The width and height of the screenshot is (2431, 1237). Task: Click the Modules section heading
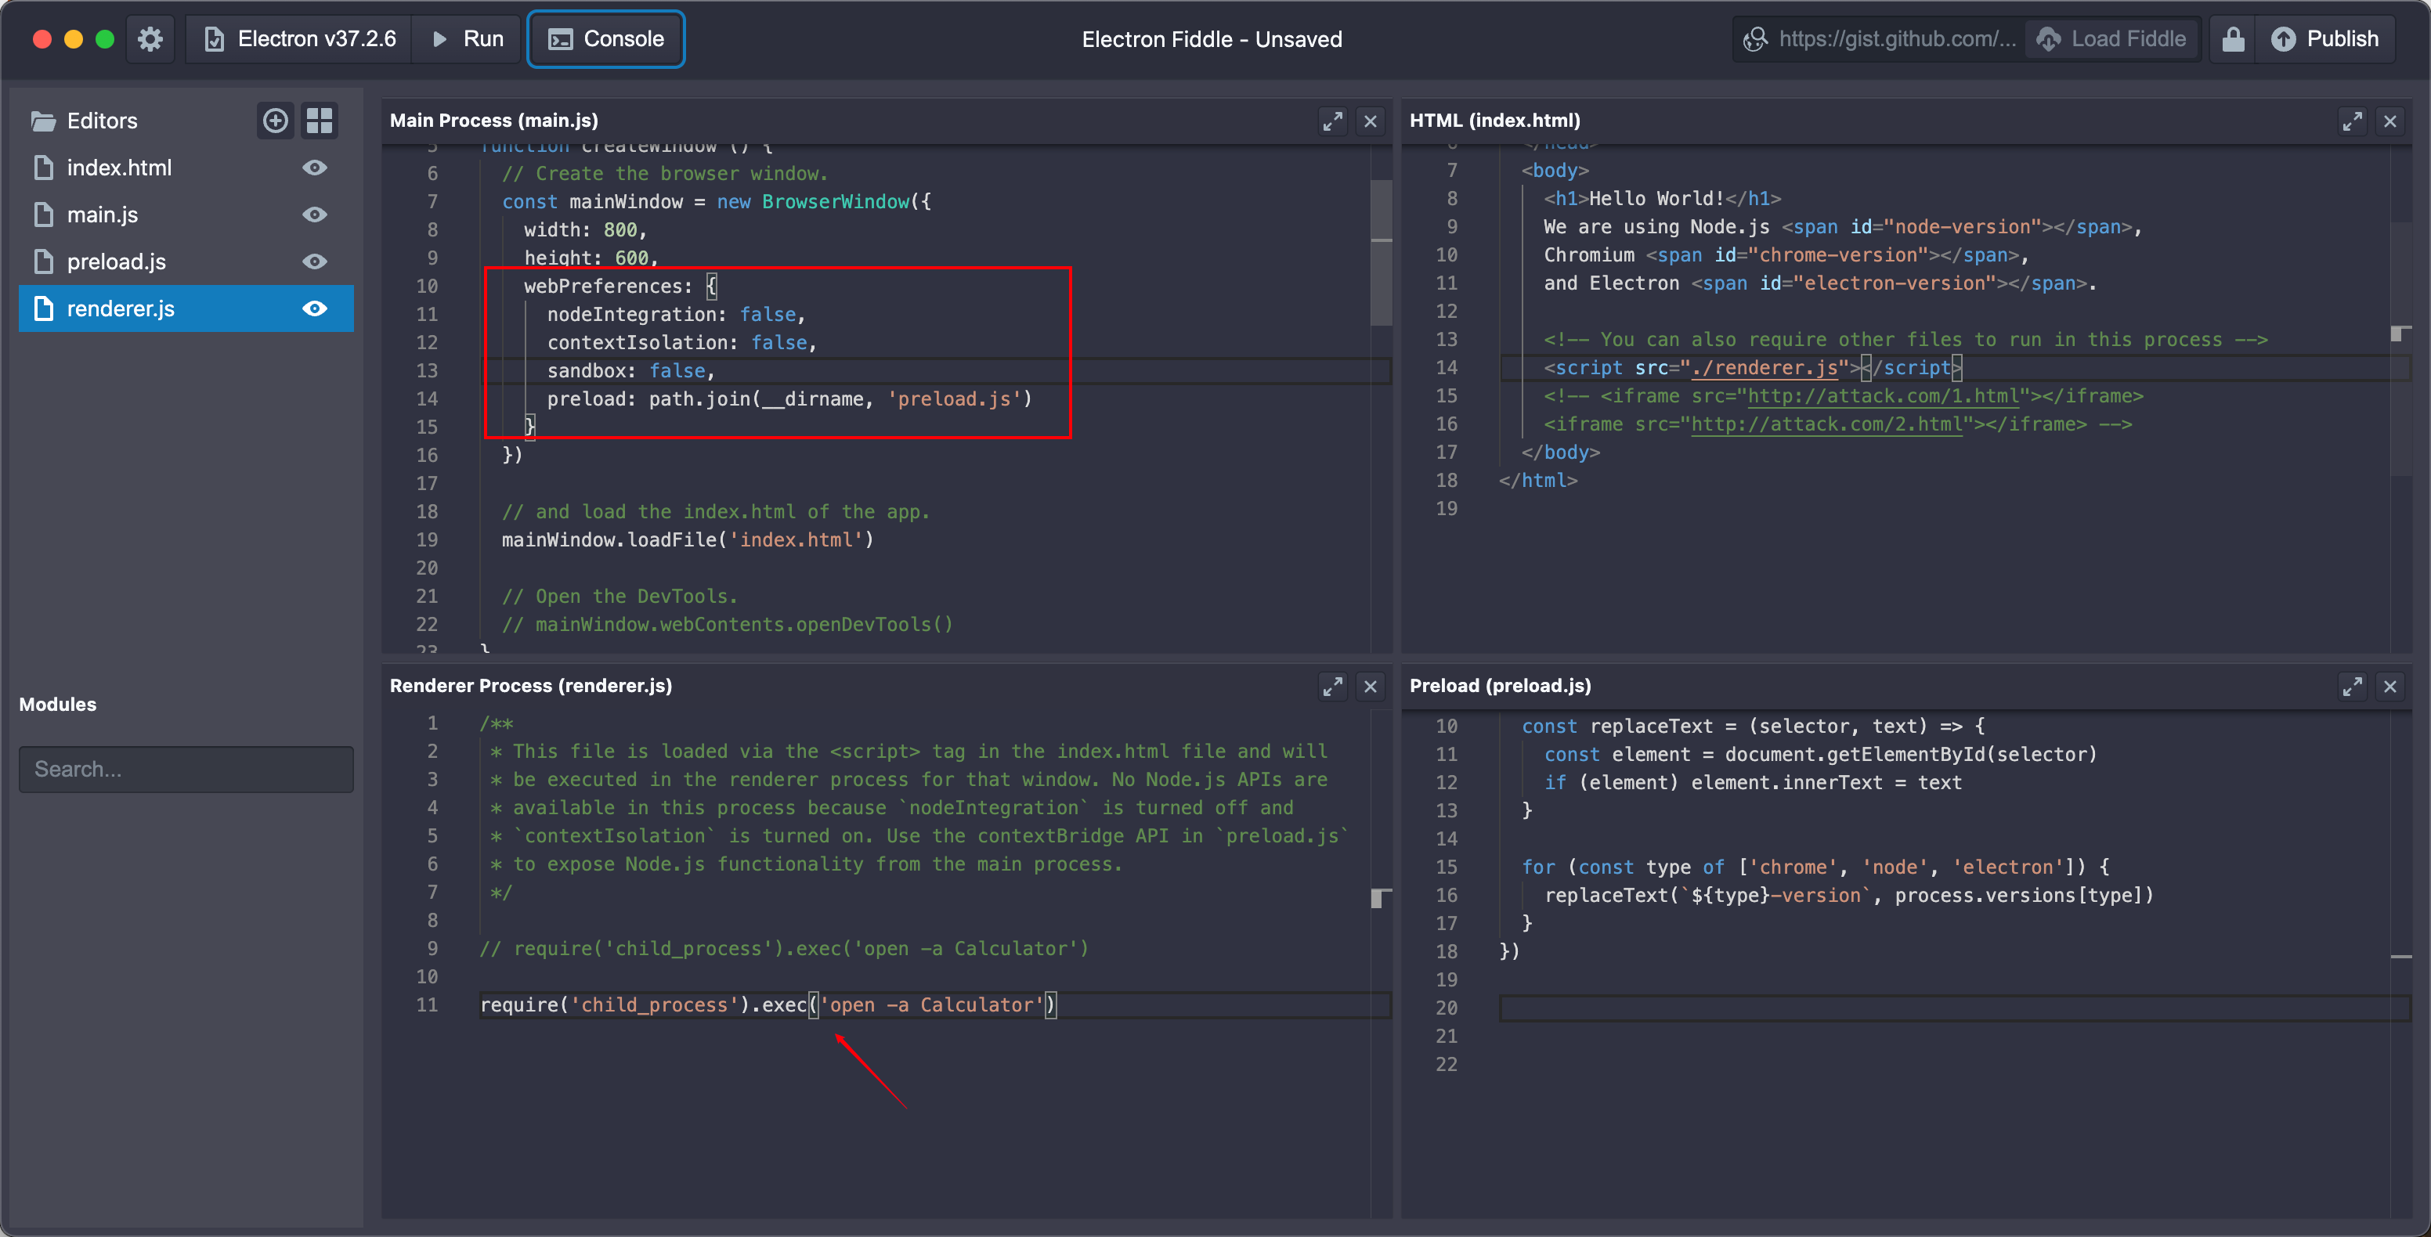[58, 704]
